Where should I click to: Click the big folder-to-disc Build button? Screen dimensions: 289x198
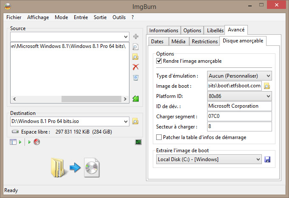pos(75,167)
